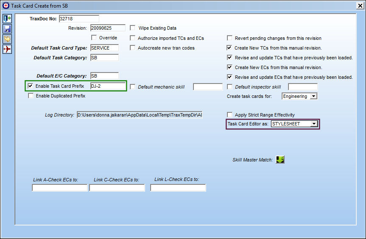Click the Default inspector skill input box

(x=303, y=87)
